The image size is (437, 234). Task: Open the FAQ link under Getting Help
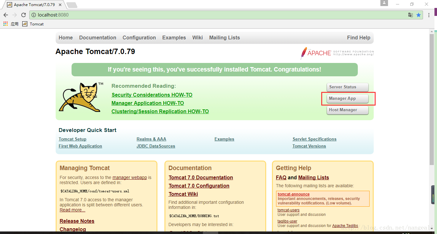[281, 177]
